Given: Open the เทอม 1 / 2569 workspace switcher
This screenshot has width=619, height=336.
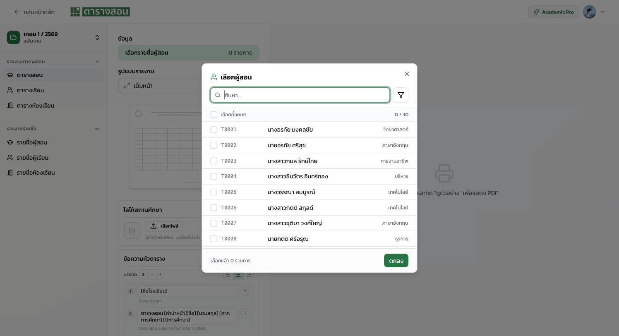Looking at the screenshot, I should click(54, 37).
